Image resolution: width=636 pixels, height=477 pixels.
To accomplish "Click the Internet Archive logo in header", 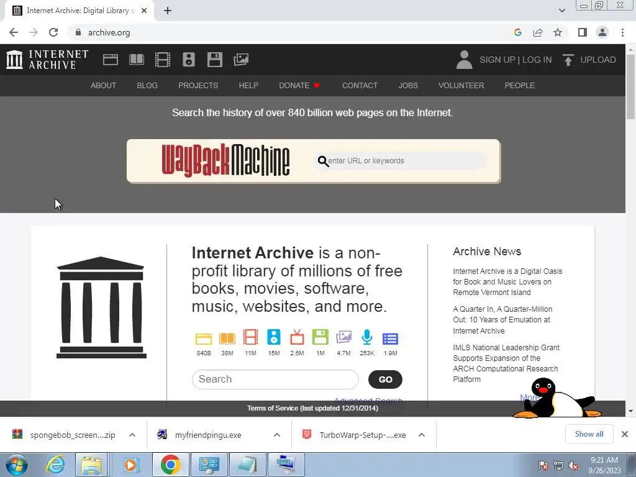I will [47, 60].
